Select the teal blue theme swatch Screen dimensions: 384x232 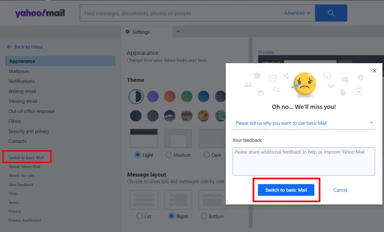click(204, 96)
